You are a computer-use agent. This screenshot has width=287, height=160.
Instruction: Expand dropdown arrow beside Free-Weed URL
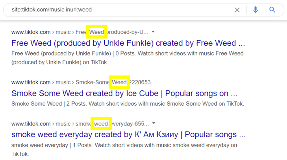click(x=153, y=32)
